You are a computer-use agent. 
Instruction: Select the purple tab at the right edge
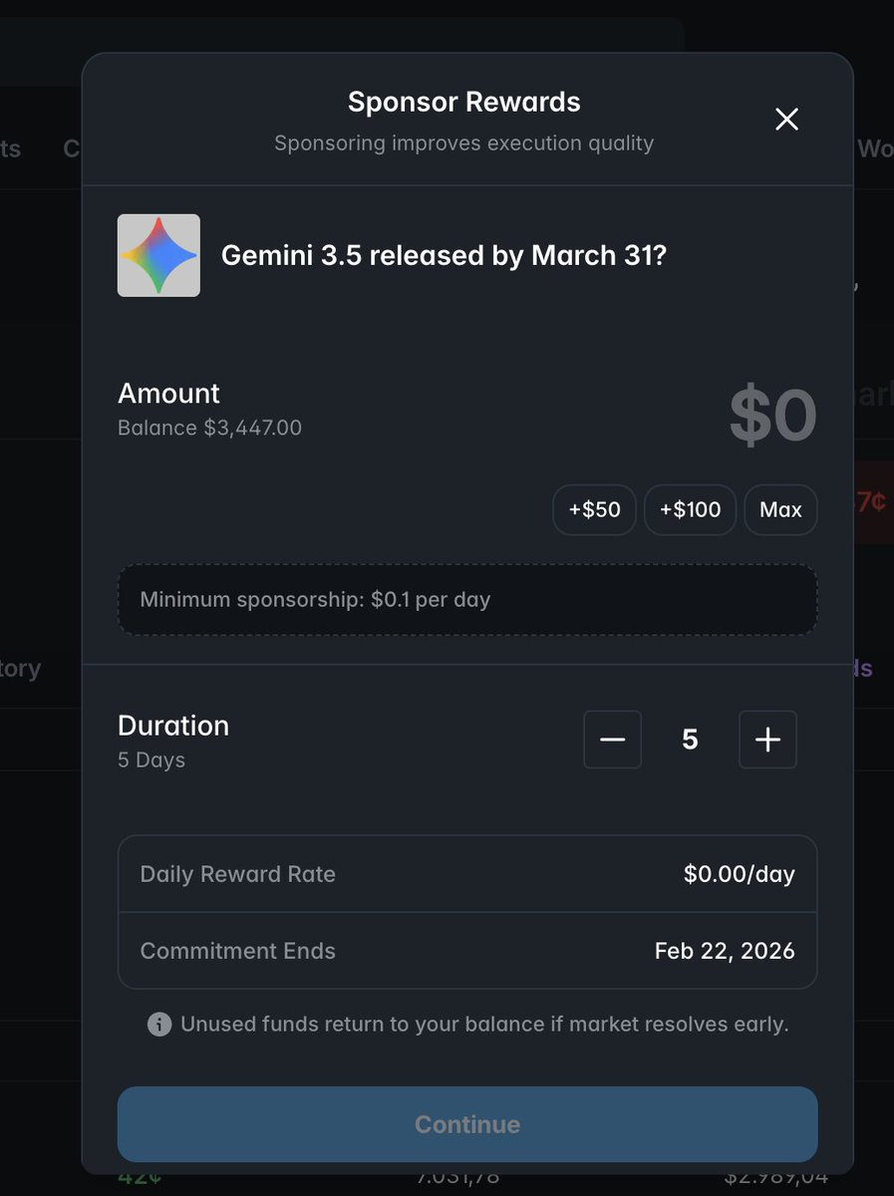coord(863,669)
